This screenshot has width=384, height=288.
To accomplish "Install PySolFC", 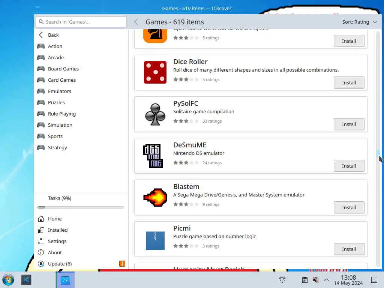I will pos(349,124).
